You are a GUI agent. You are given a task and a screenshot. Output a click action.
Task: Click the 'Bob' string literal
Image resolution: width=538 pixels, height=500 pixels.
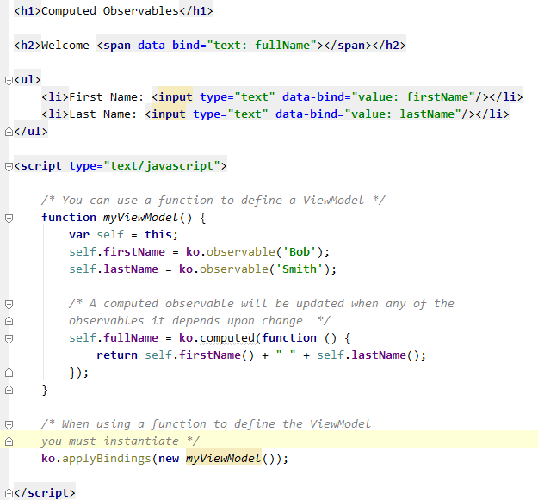click(300, 252)
